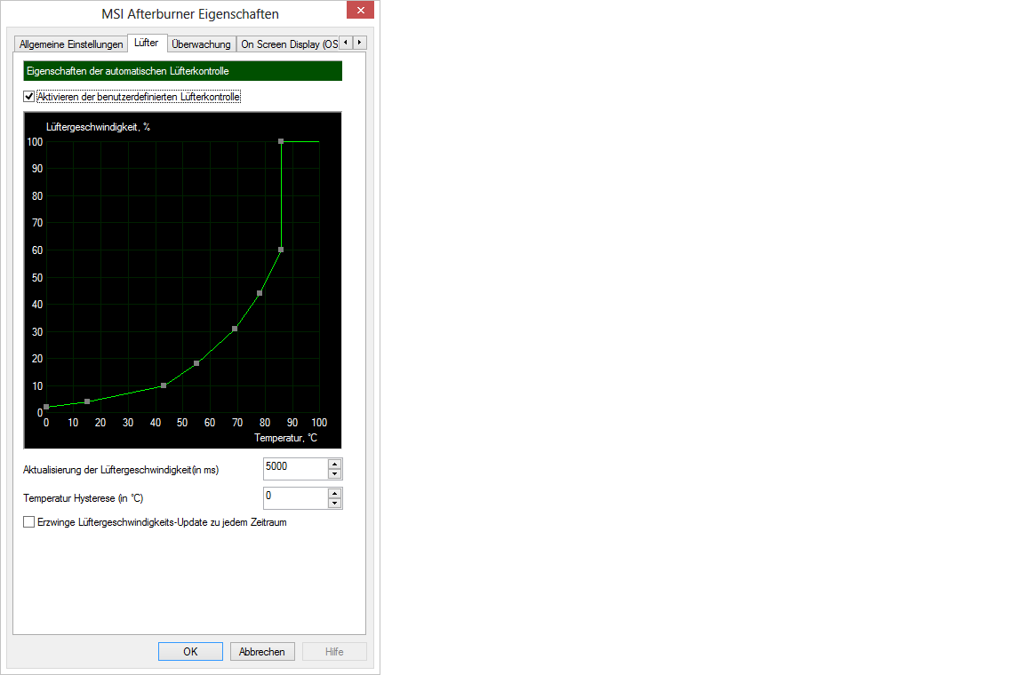Select fan curve point near 15°C
This screenshot has height=675, width=1024.
point(87,401)
